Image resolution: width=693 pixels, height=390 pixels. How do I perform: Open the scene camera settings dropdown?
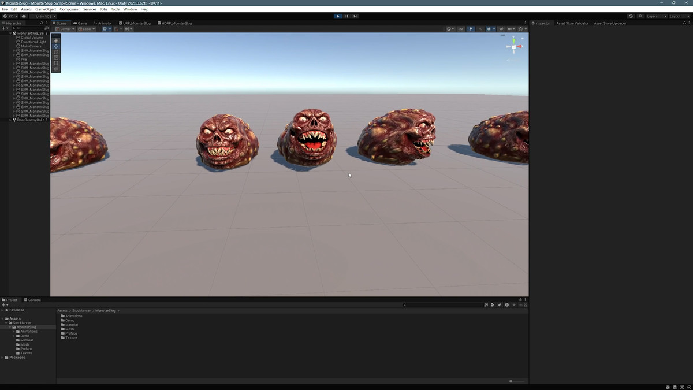511,29
